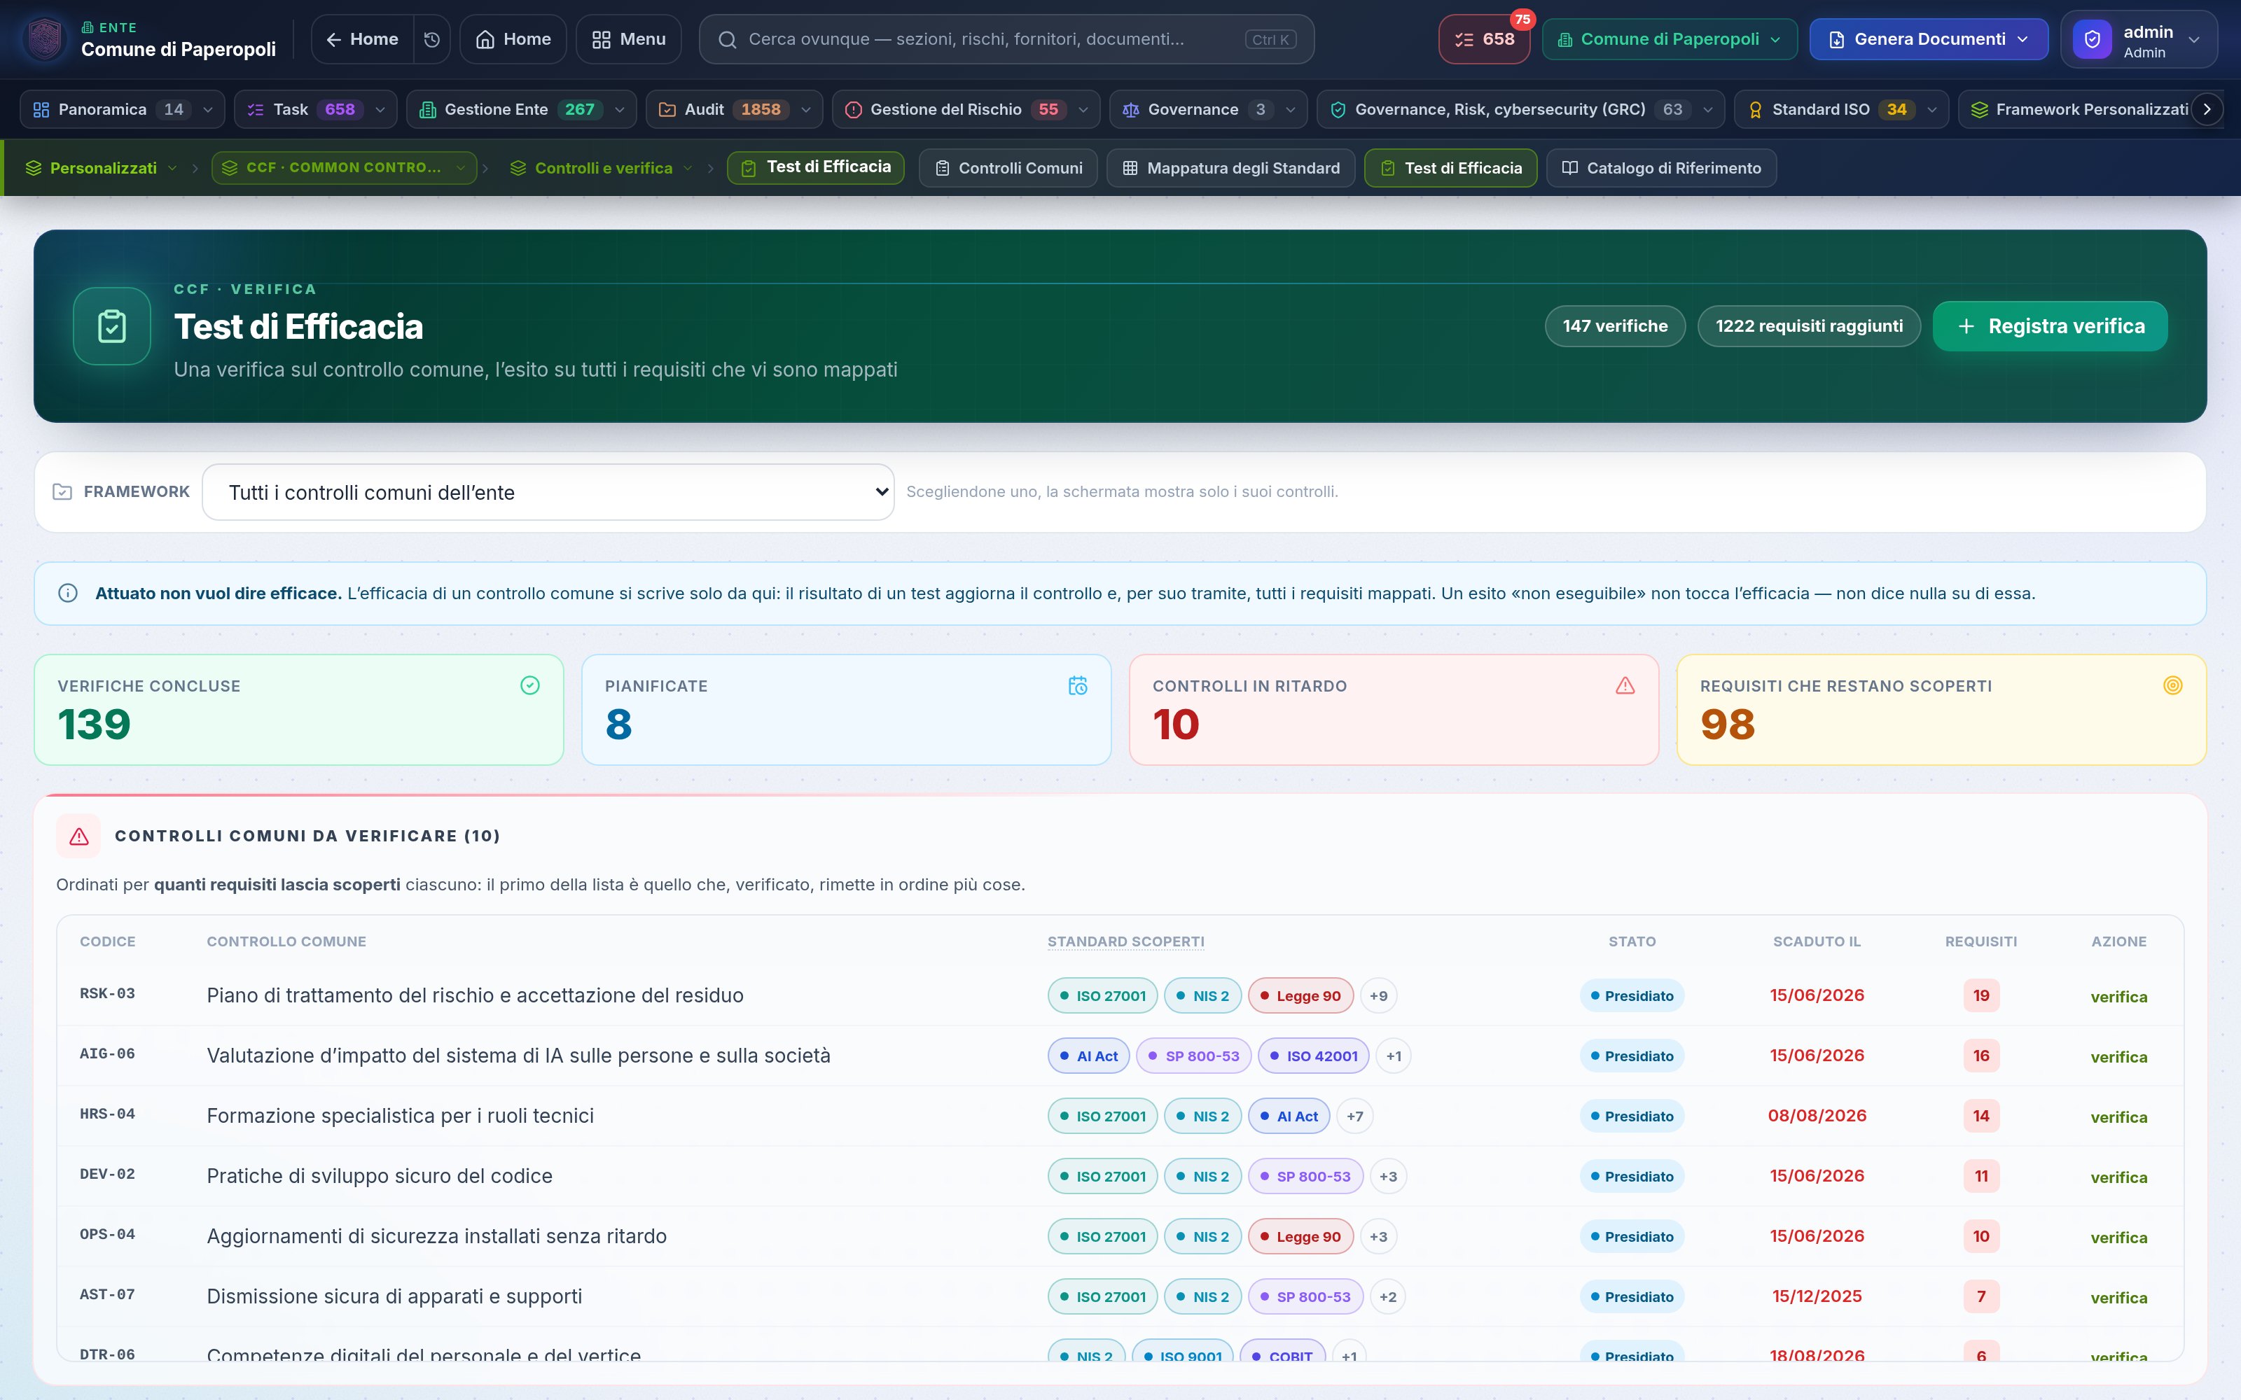Screen dimensions: 2241x1400
Task: Click the Verifiche concluse check-circle icon
Action: point(529,685)
